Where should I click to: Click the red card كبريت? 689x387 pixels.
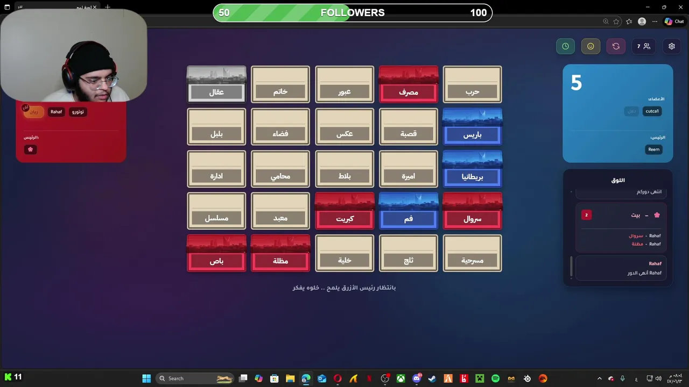coord(344,211)
